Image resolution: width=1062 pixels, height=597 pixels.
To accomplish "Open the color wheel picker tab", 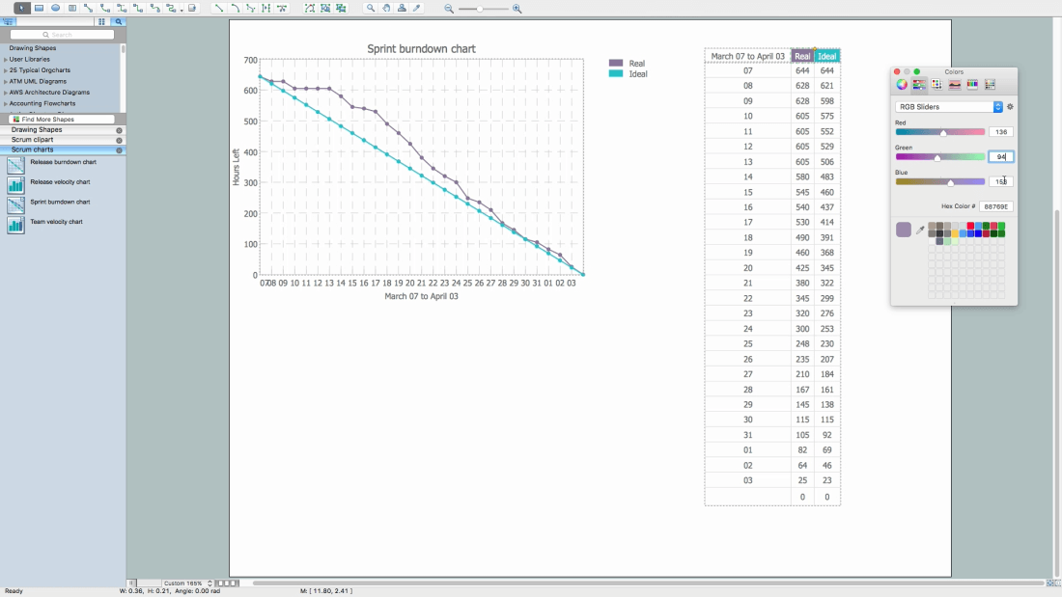I will coord(902,85).
